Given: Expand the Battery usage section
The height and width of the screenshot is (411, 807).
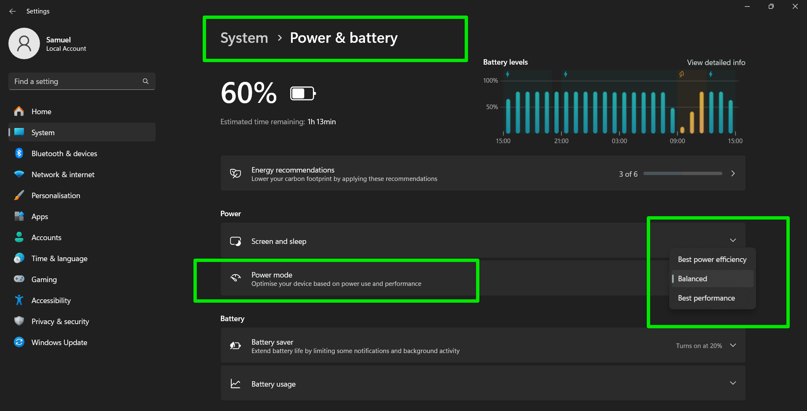Looking at the screenshot, I should pyautogui.click(x=733, y=383).
